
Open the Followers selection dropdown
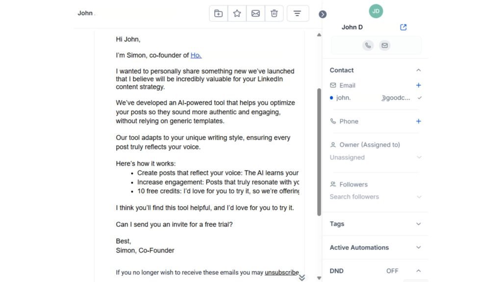coord(419,196)
